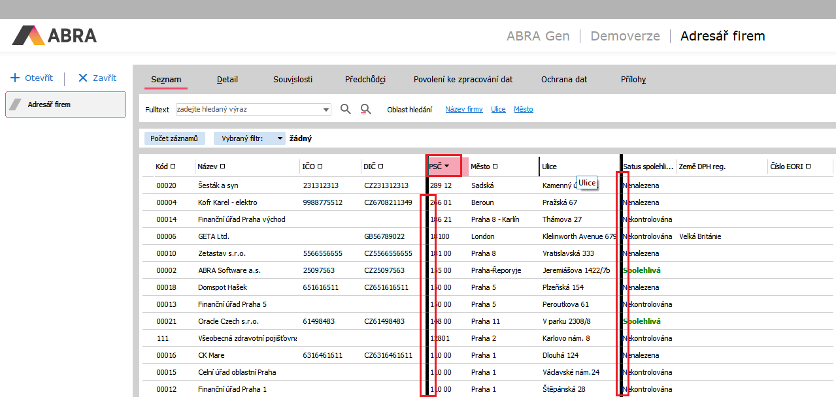Click the underlined magnifier advanced search icon
836x397 pixels.
tap(365, 109)
